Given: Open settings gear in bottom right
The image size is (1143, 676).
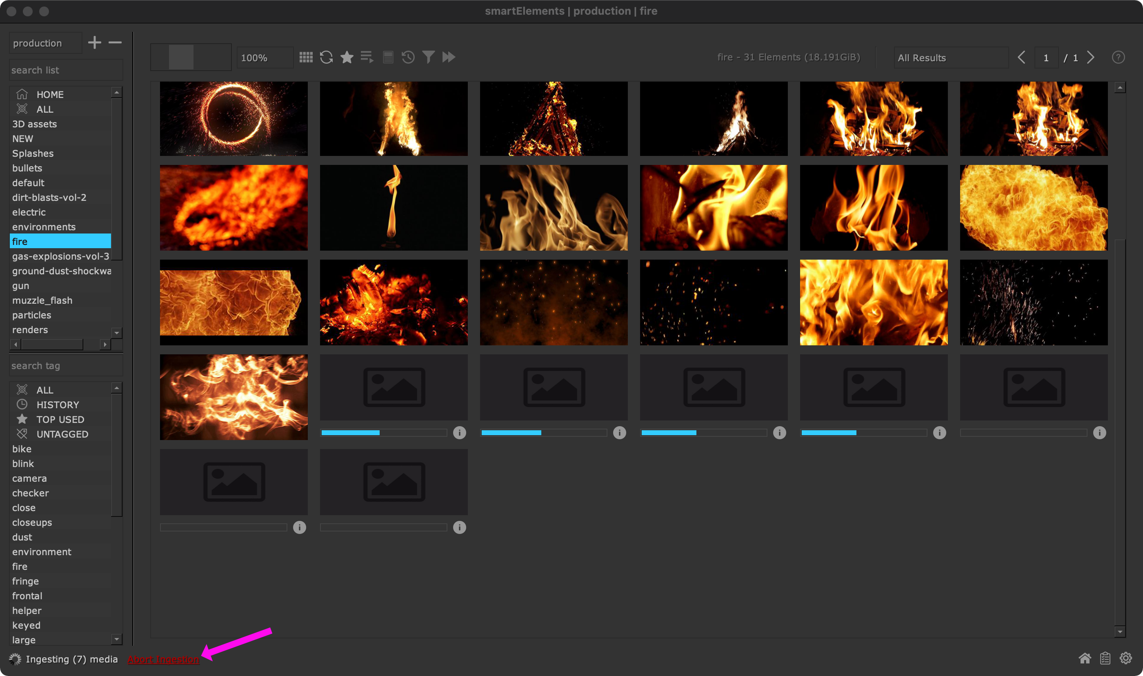Looking at the screenshot, I should point(1126,658).
